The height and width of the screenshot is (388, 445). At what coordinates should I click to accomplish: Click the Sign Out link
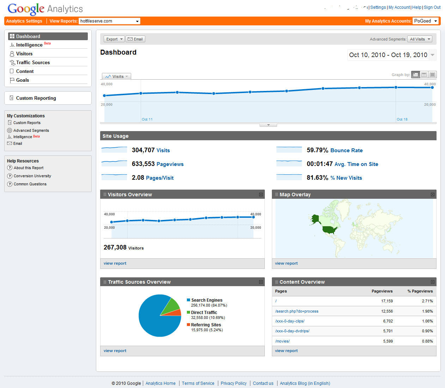432,7
